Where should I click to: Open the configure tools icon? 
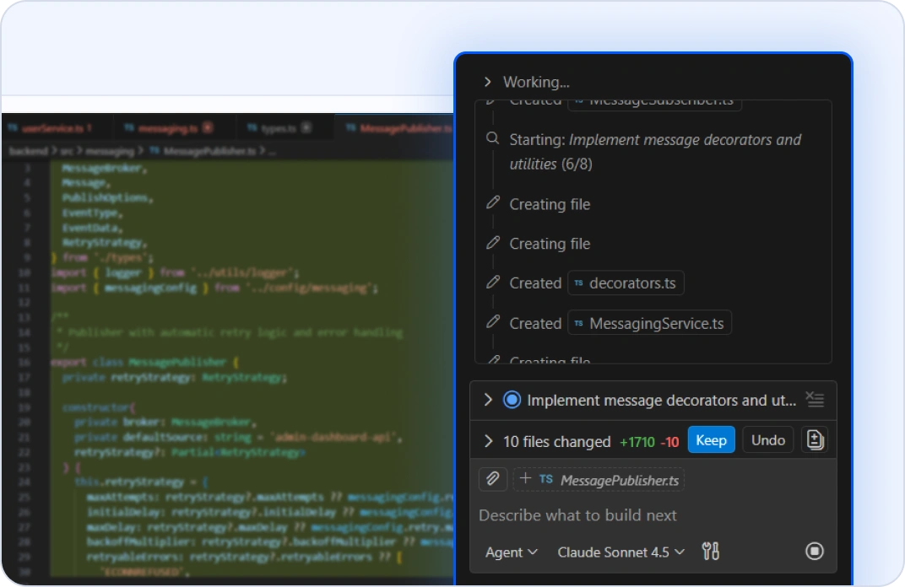711,552
